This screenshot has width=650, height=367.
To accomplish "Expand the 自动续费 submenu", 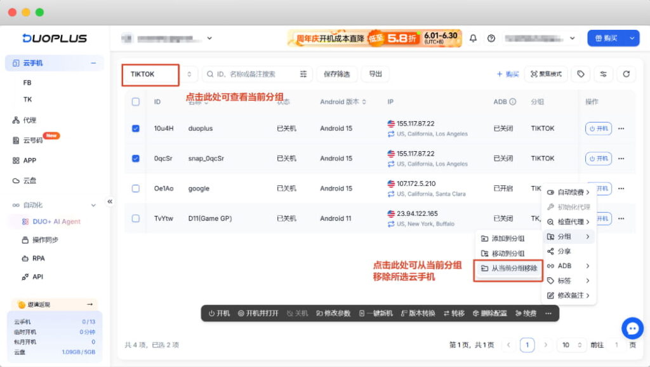I will click(x=569, y=192).
